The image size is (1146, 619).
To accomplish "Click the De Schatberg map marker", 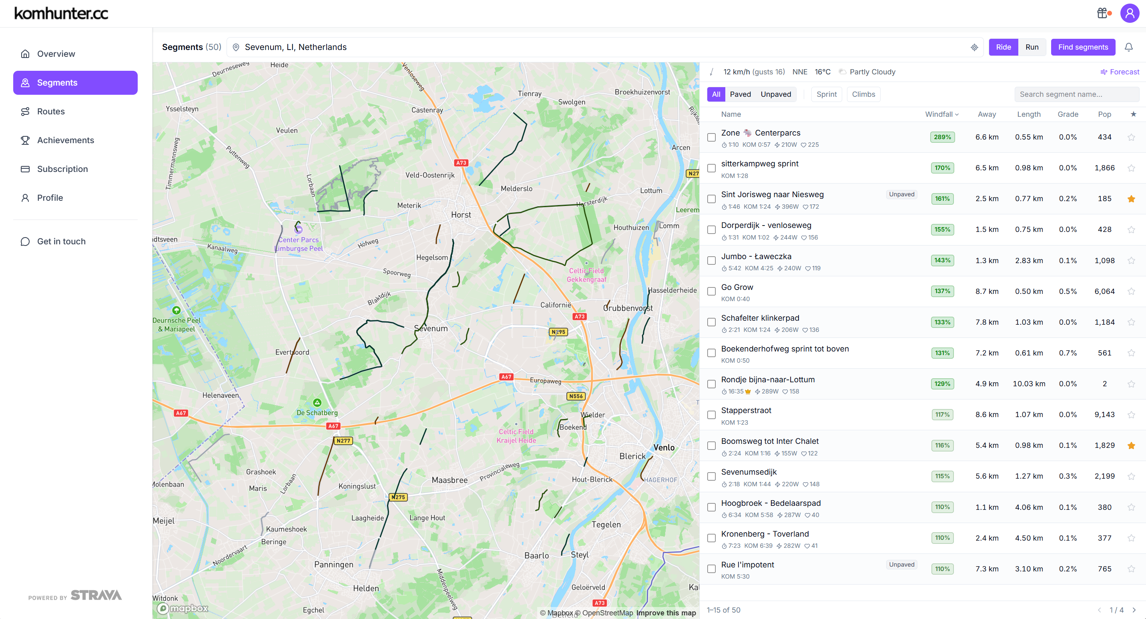I will tap(317, 403).
